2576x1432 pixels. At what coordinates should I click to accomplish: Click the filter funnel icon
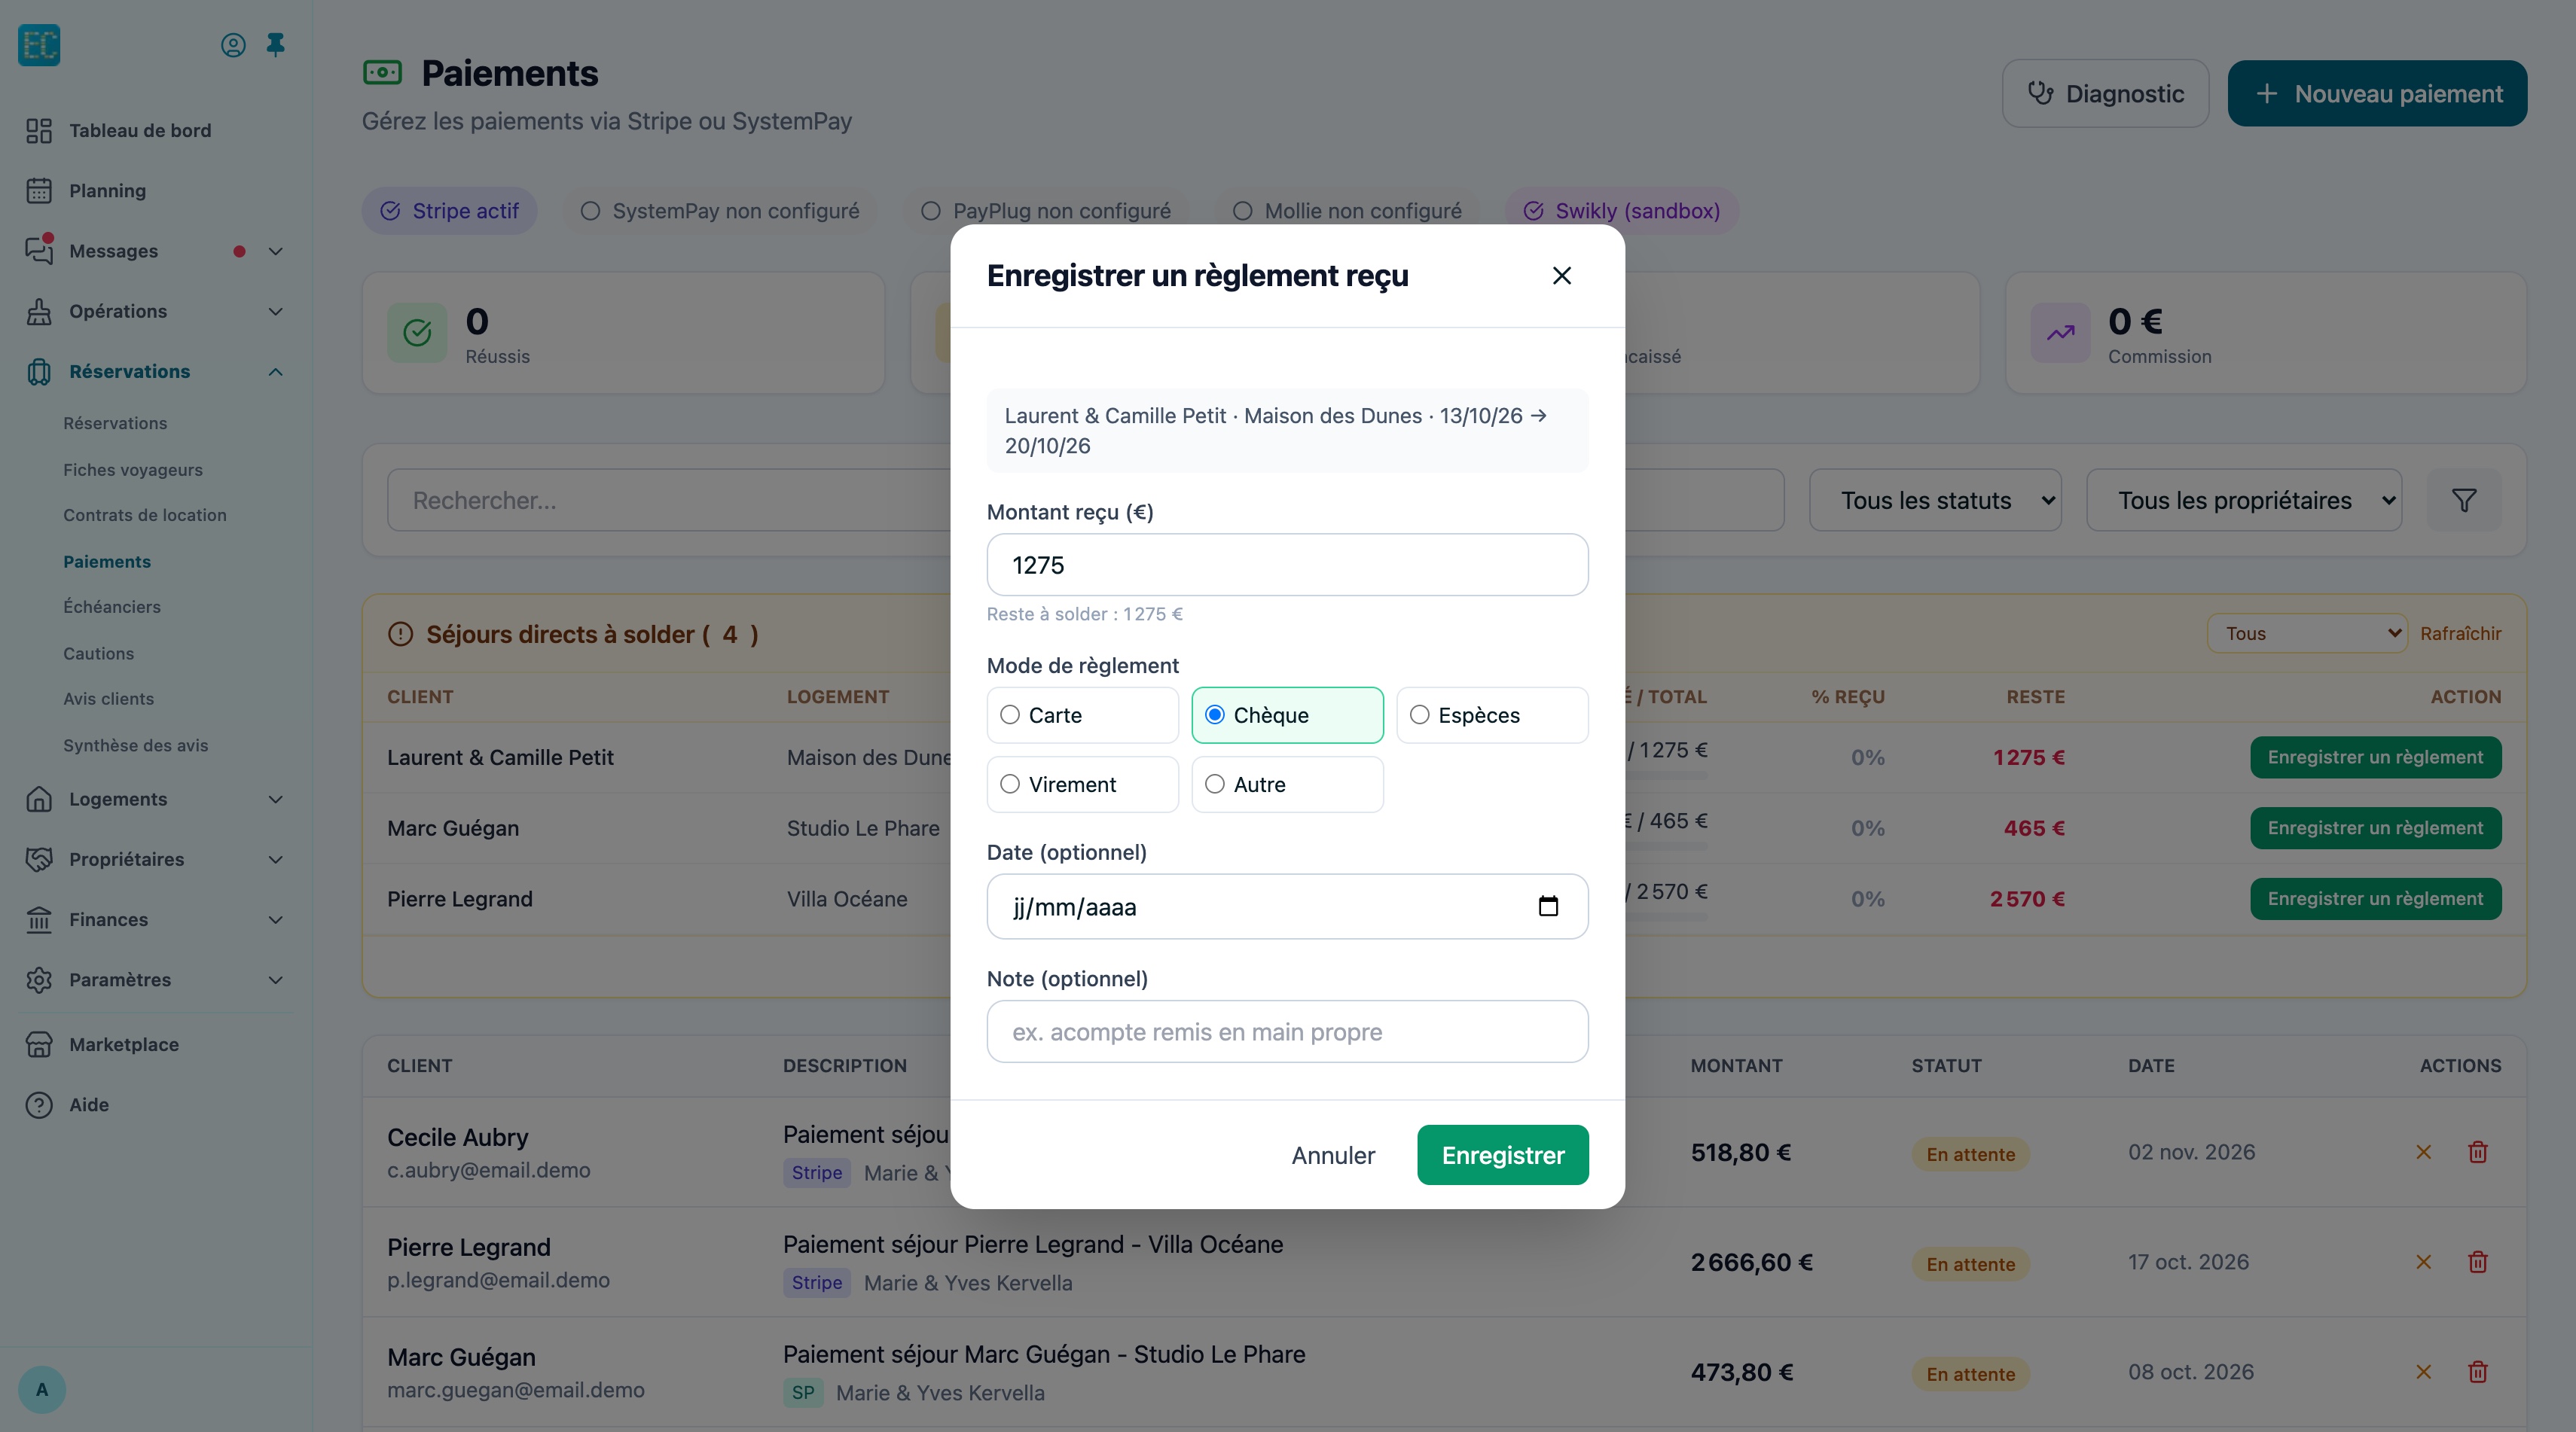(x=2464, y=500)
